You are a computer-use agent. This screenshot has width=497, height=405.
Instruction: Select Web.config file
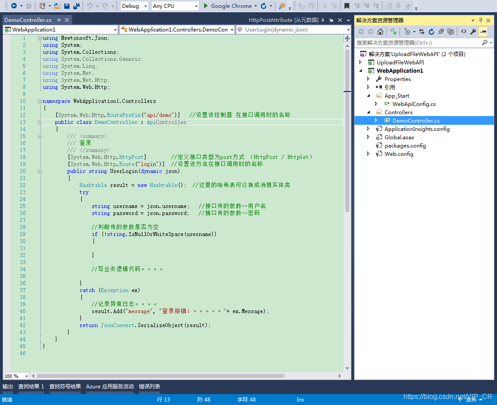(399, 154)
